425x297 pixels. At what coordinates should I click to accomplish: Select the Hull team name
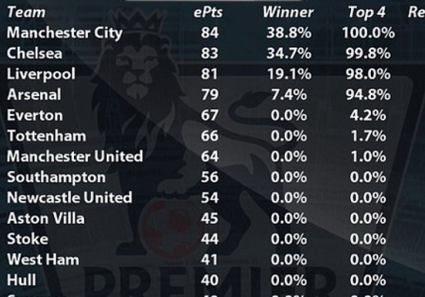(x=22, y=280)
